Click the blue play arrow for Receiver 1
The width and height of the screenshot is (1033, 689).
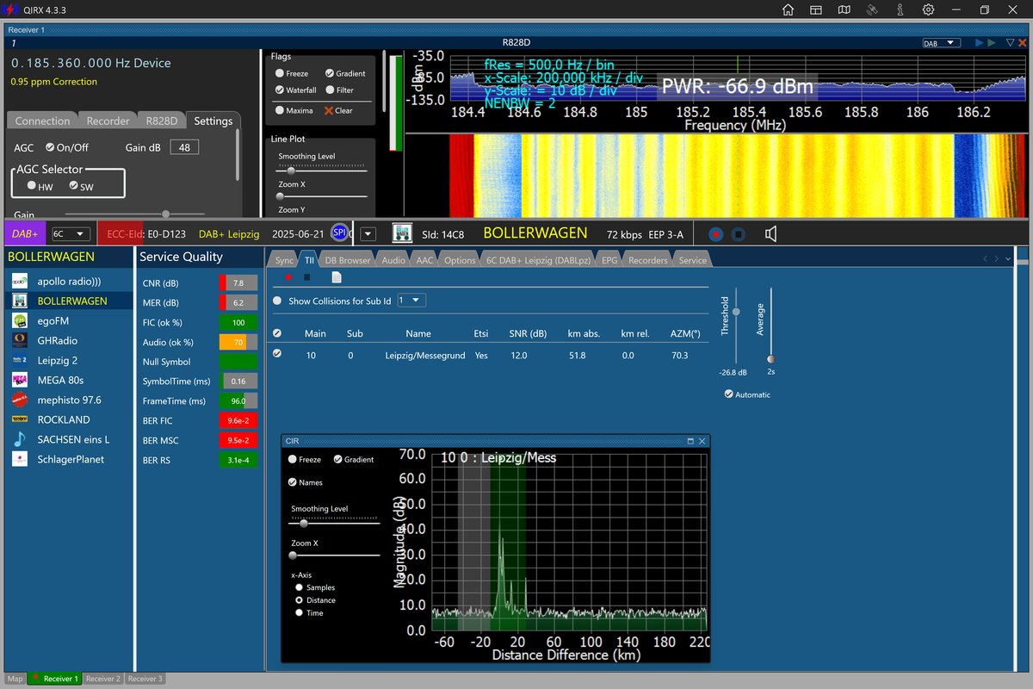point(979,42)
